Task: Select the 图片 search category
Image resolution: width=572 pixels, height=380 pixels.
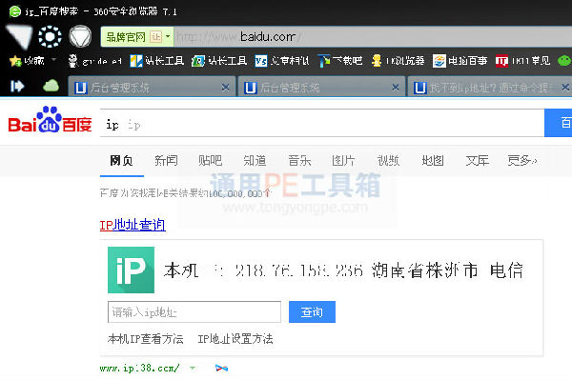Action: (343, 160)
